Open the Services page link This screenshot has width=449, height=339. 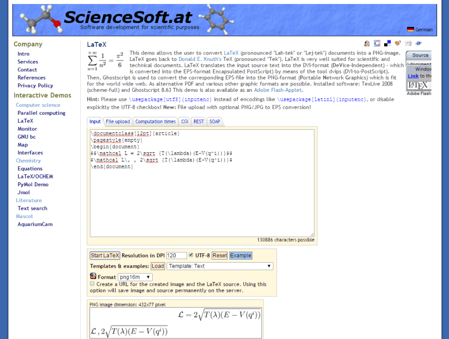pos(28,61)
